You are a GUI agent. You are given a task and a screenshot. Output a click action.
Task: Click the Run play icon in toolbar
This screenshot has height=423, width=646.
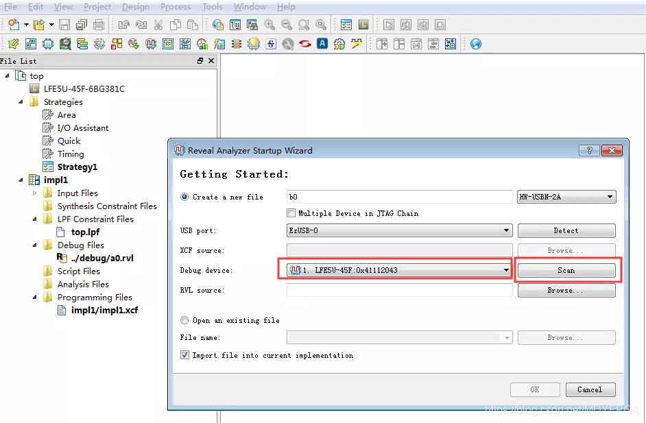(389, 25)
